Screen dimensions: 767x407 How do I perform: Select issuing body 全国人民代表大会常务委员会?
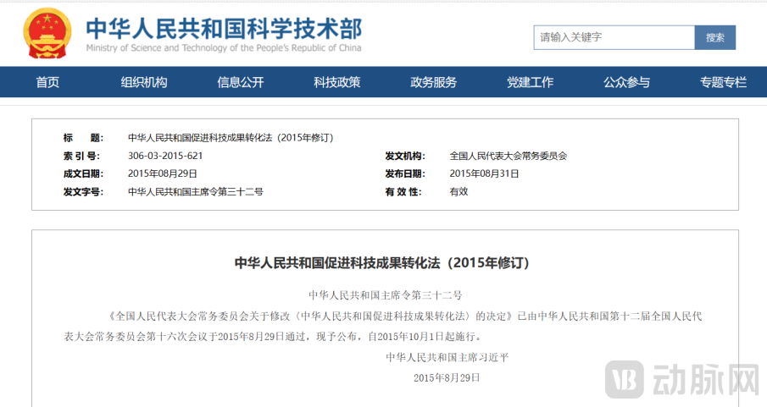point(509,156)
